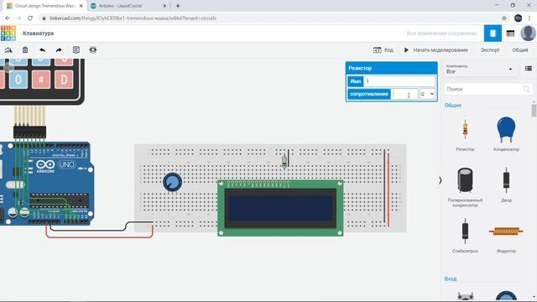This screenshot has width=537, height=302.
Task: Select the potentiometer on the breadboard
Action: click(172, 182)
